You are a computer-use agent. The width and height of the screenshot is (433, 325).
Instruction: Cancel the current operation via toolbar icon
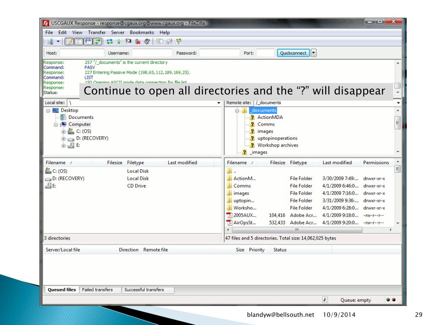pos(129,42)
